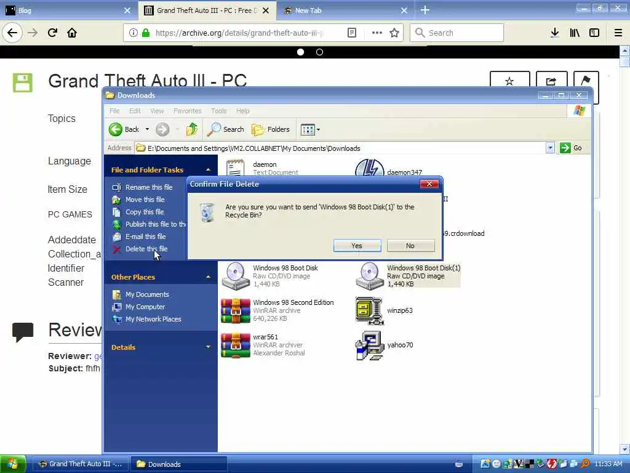Select the wrar561 installer icon

(x=236, y=345)
